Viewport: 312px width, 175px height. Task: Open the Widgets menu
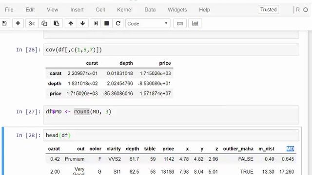point(177,10)
